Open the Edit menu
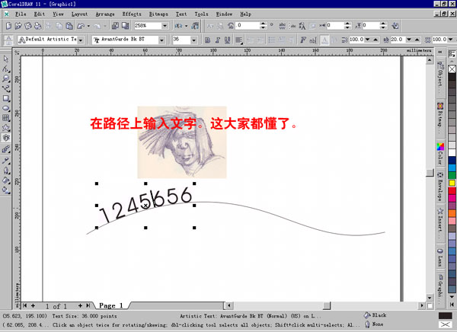 tap(40, 14)
